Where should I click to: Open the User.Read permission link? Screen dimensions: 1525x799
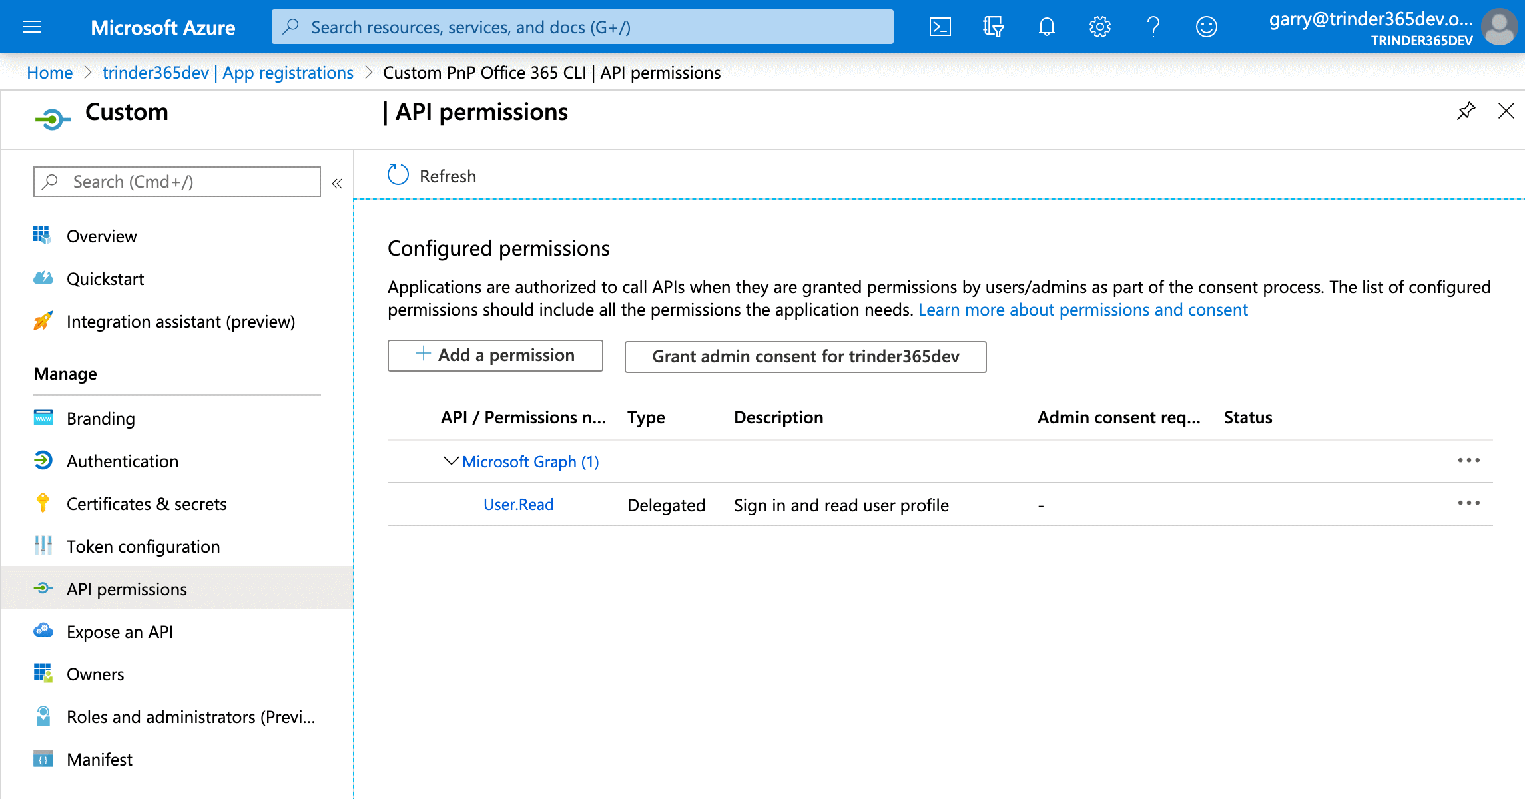point(518,505)
